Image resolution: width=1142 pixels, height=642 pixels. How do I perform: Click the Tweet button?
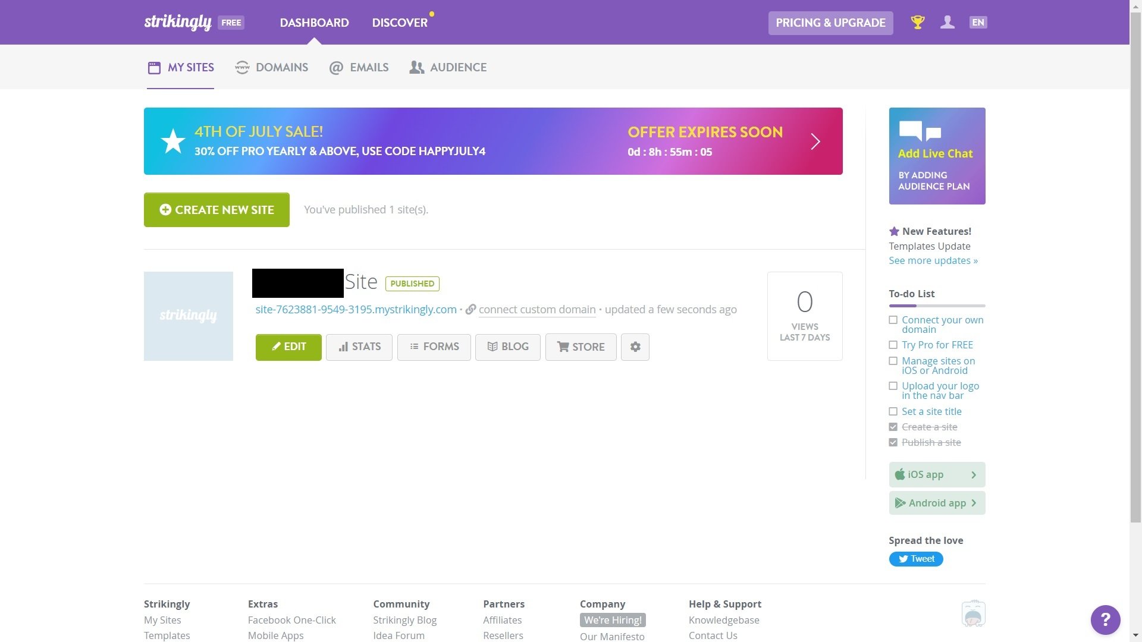[916, 559]
